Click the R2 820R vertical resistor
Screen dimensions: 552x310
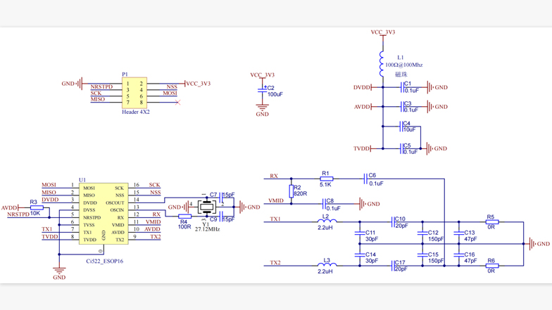coord(291,190)
